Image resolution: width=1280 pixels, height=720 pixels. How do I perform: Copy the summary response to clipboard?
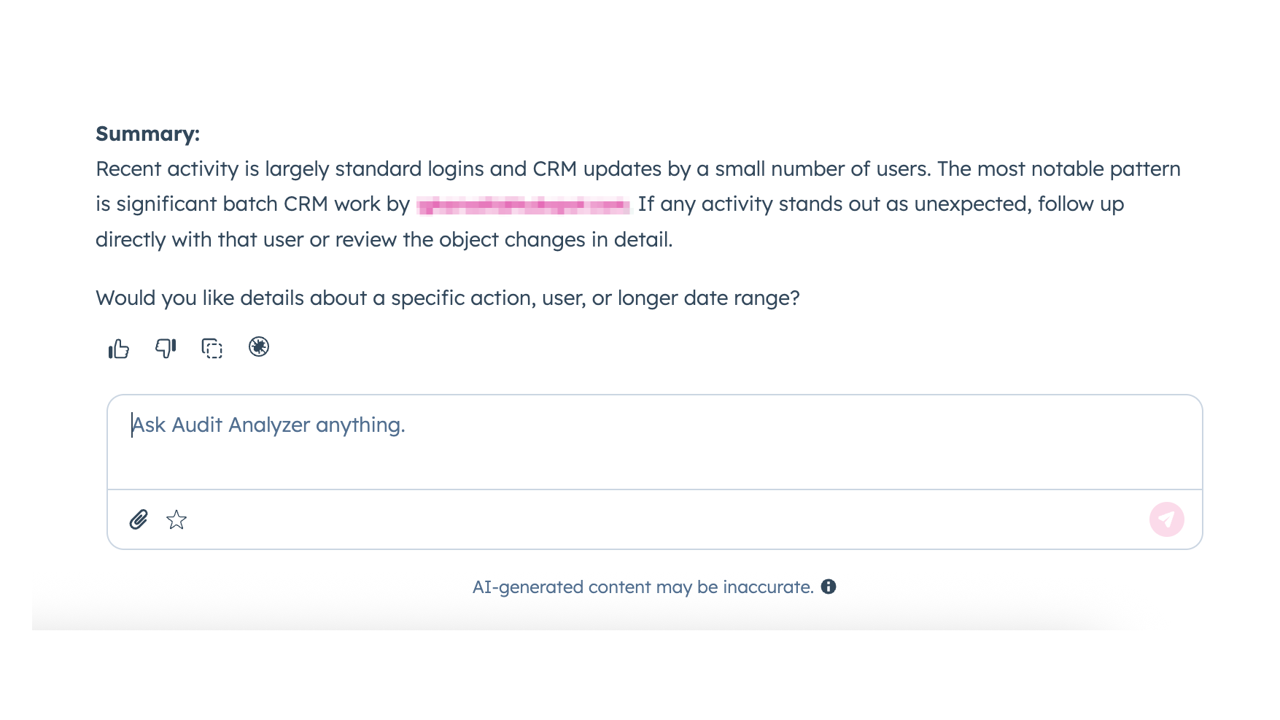[212, 349]
